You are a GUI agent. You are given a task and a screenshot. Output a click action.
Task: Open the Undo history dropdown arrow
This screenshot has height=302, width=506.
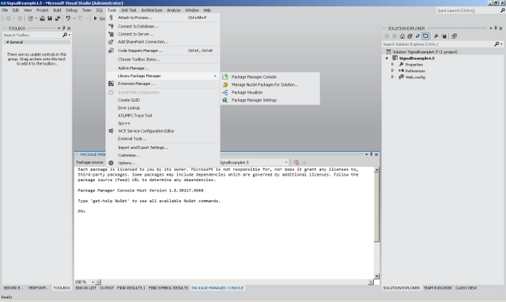pos(74,18)
